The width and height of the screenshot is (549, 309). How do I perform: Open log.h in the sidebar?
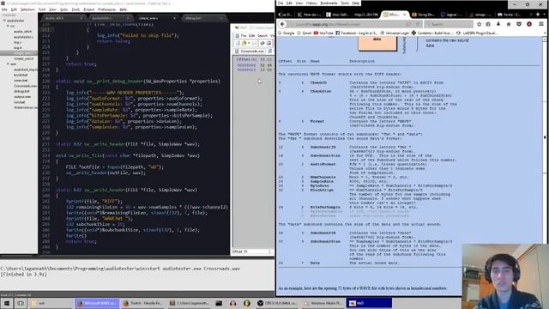[17, 48]
